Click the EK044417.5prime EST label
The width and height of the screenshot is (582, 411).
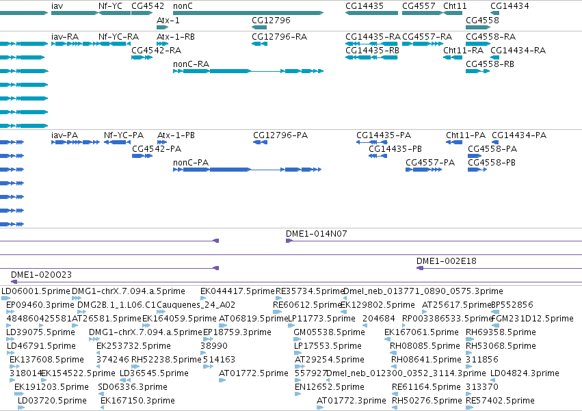point(237,291)
